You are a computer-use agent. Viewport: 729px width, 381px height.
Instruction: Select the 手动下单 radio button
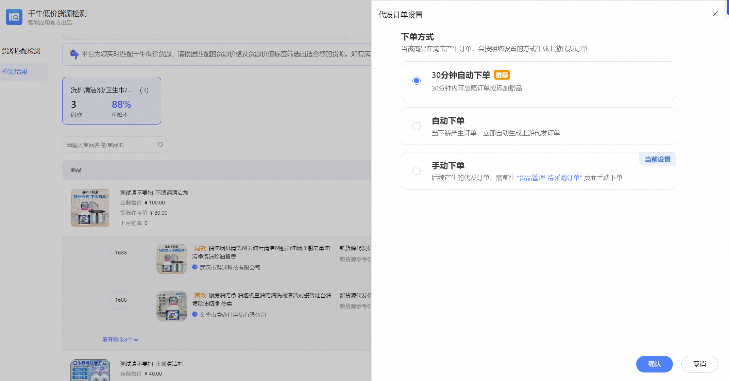pos(416,171)
